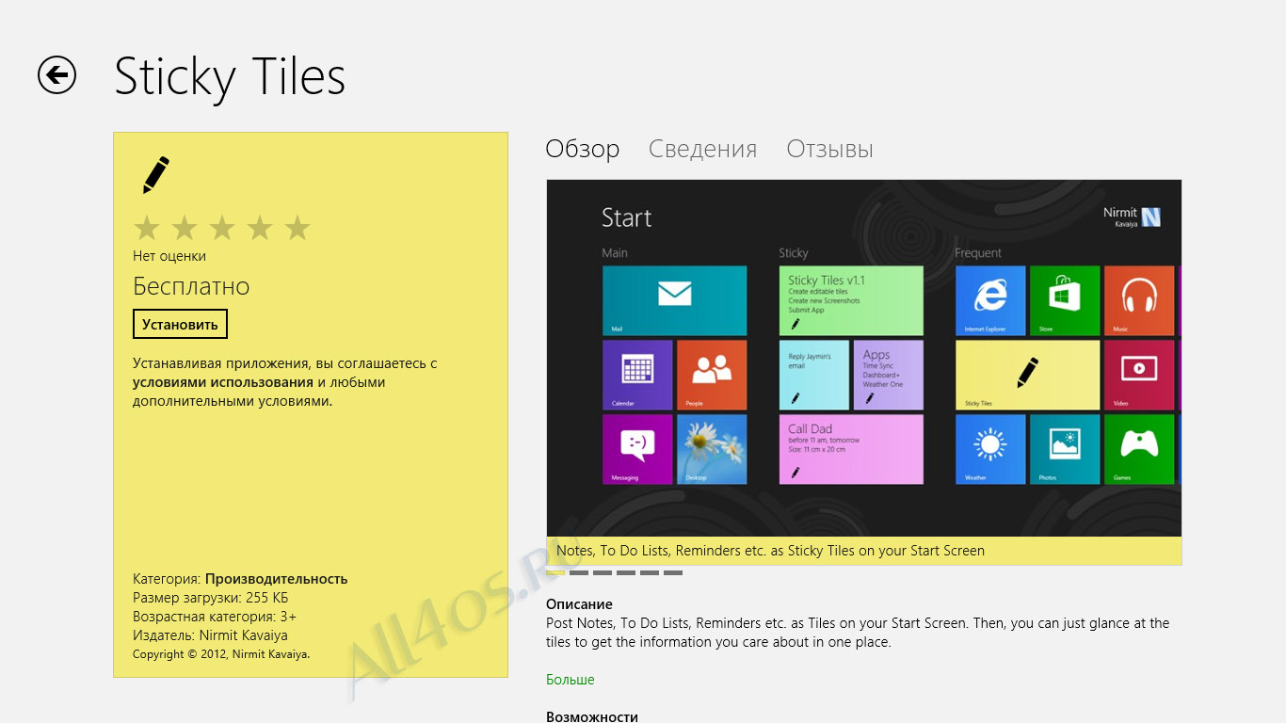Screen dimensions: 1286x723
Task: Click the Издатель: Nirmit Kavaiya line
Action: coord(210,635)
